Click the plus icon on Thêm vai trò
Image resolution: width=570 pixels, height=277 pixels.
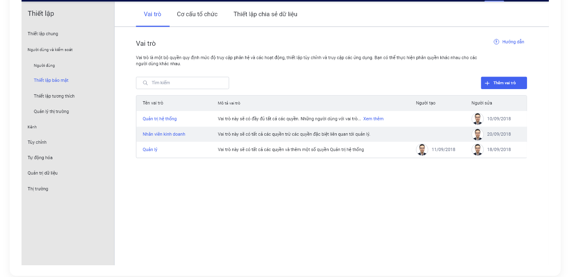487,83
